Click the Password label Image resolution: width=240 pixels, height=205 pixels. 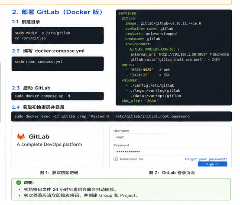coord(121,145)
